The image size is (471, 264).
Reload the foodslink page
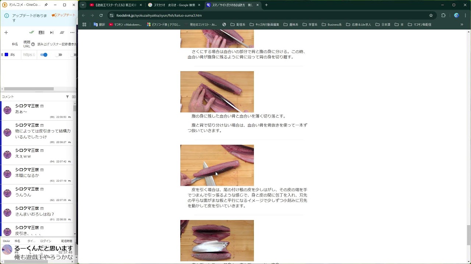101,15
